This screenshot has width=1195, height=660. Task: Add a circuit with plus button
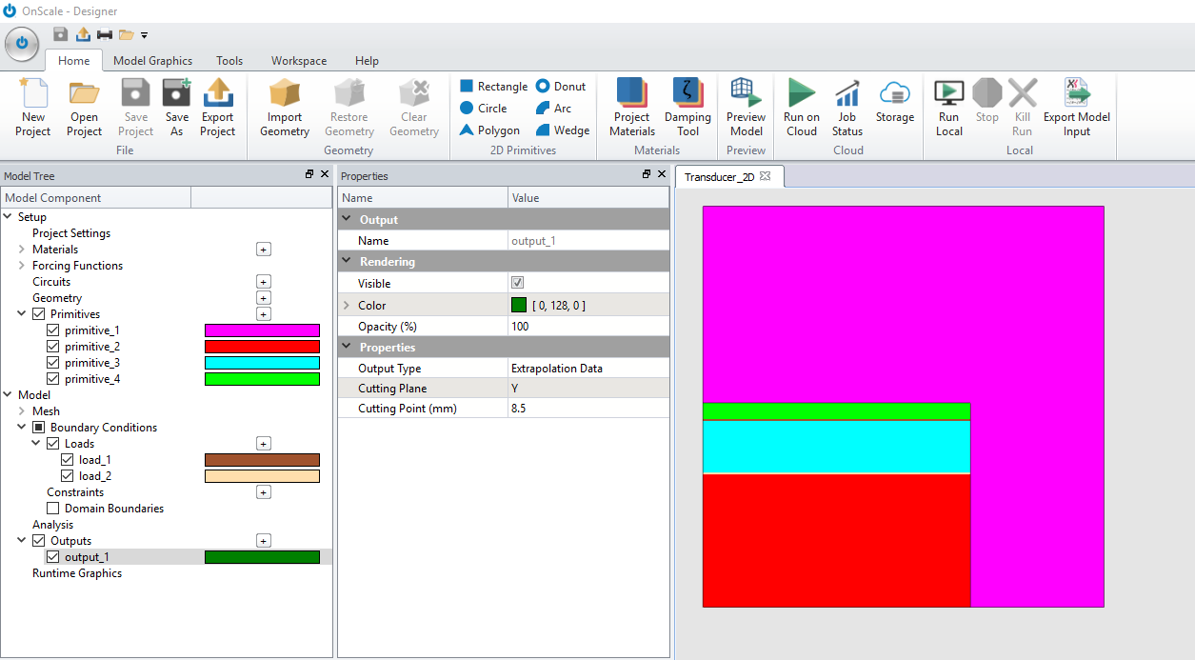point(264,282)
